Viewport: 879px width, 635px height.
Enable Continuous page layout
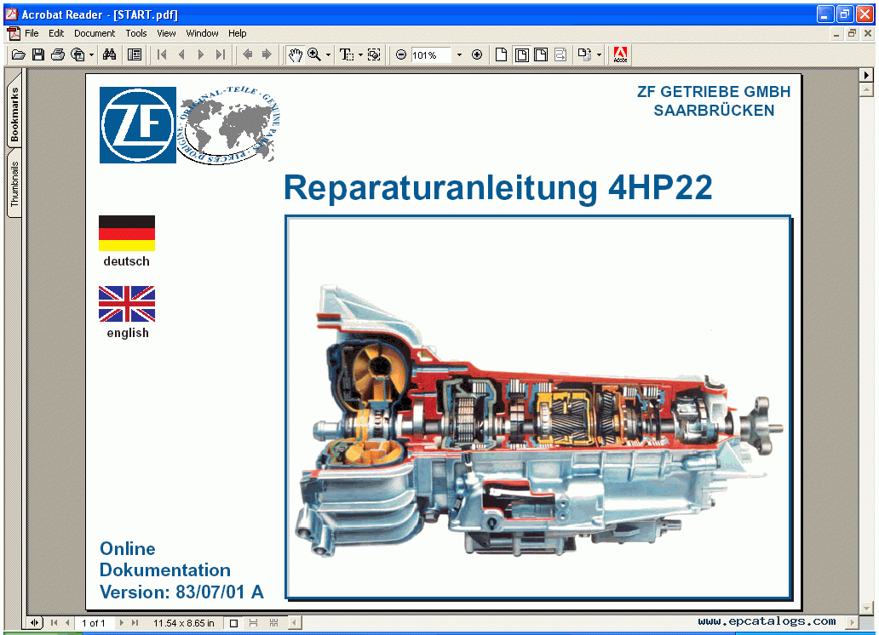pyautogui.click(x=253, y=623)
